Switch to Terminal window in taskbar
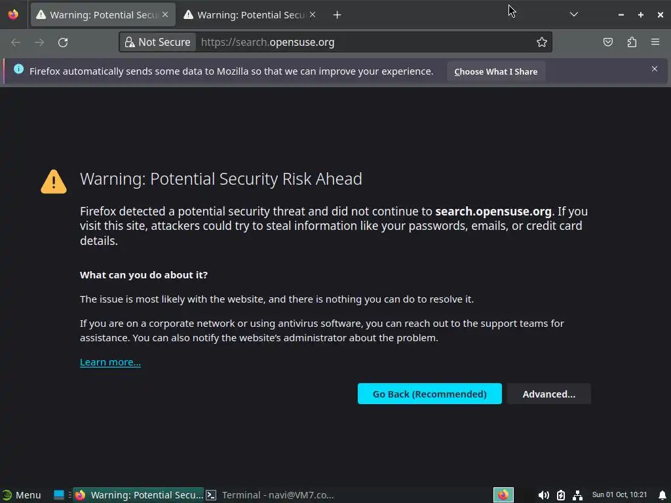The height and width of the screenshot is (503, 671). point(269,495)
